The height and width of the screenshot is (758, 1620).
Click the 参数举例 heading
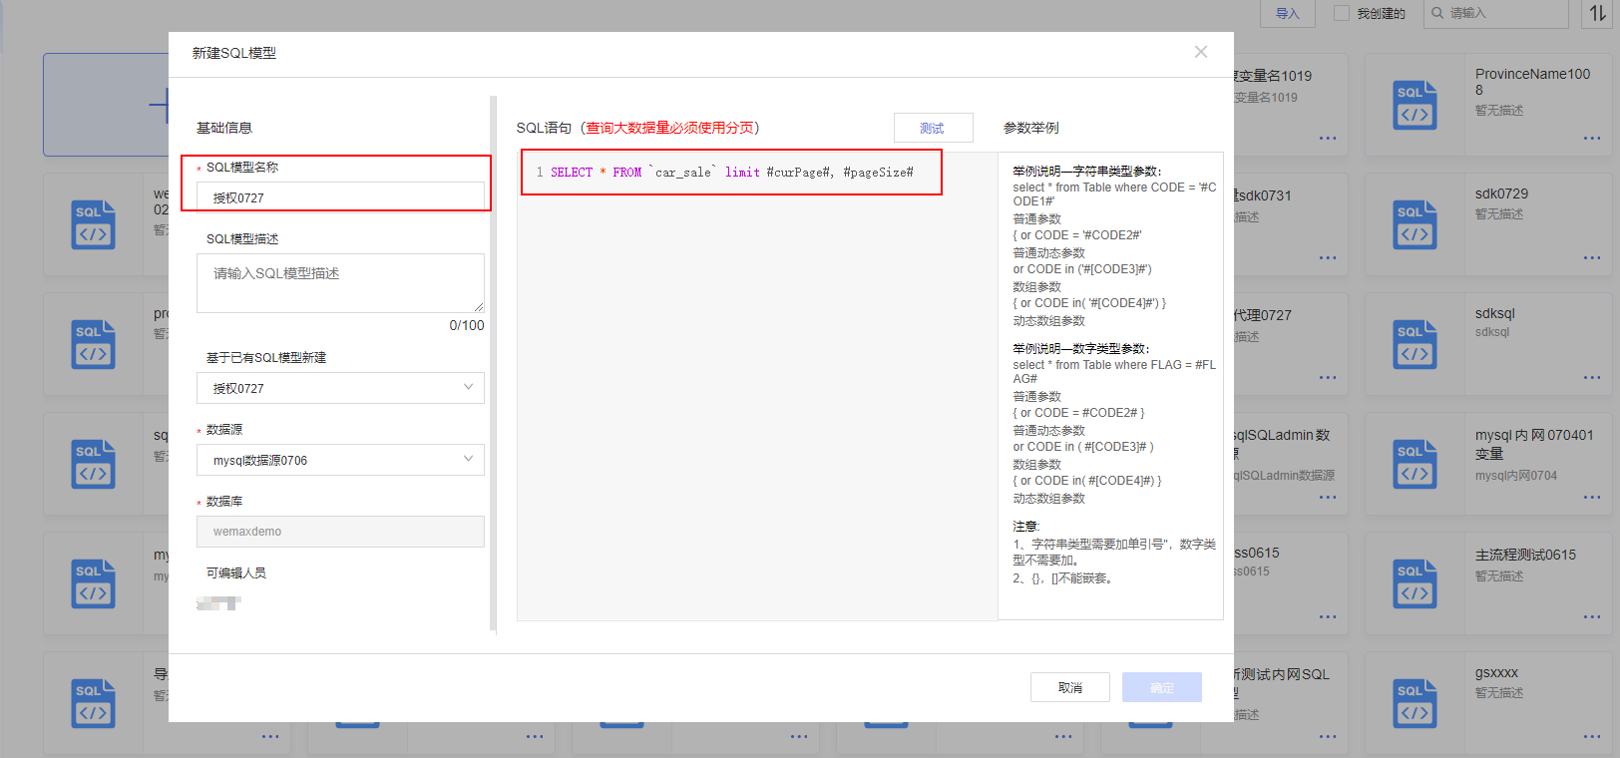click(x=1030, y=128)
